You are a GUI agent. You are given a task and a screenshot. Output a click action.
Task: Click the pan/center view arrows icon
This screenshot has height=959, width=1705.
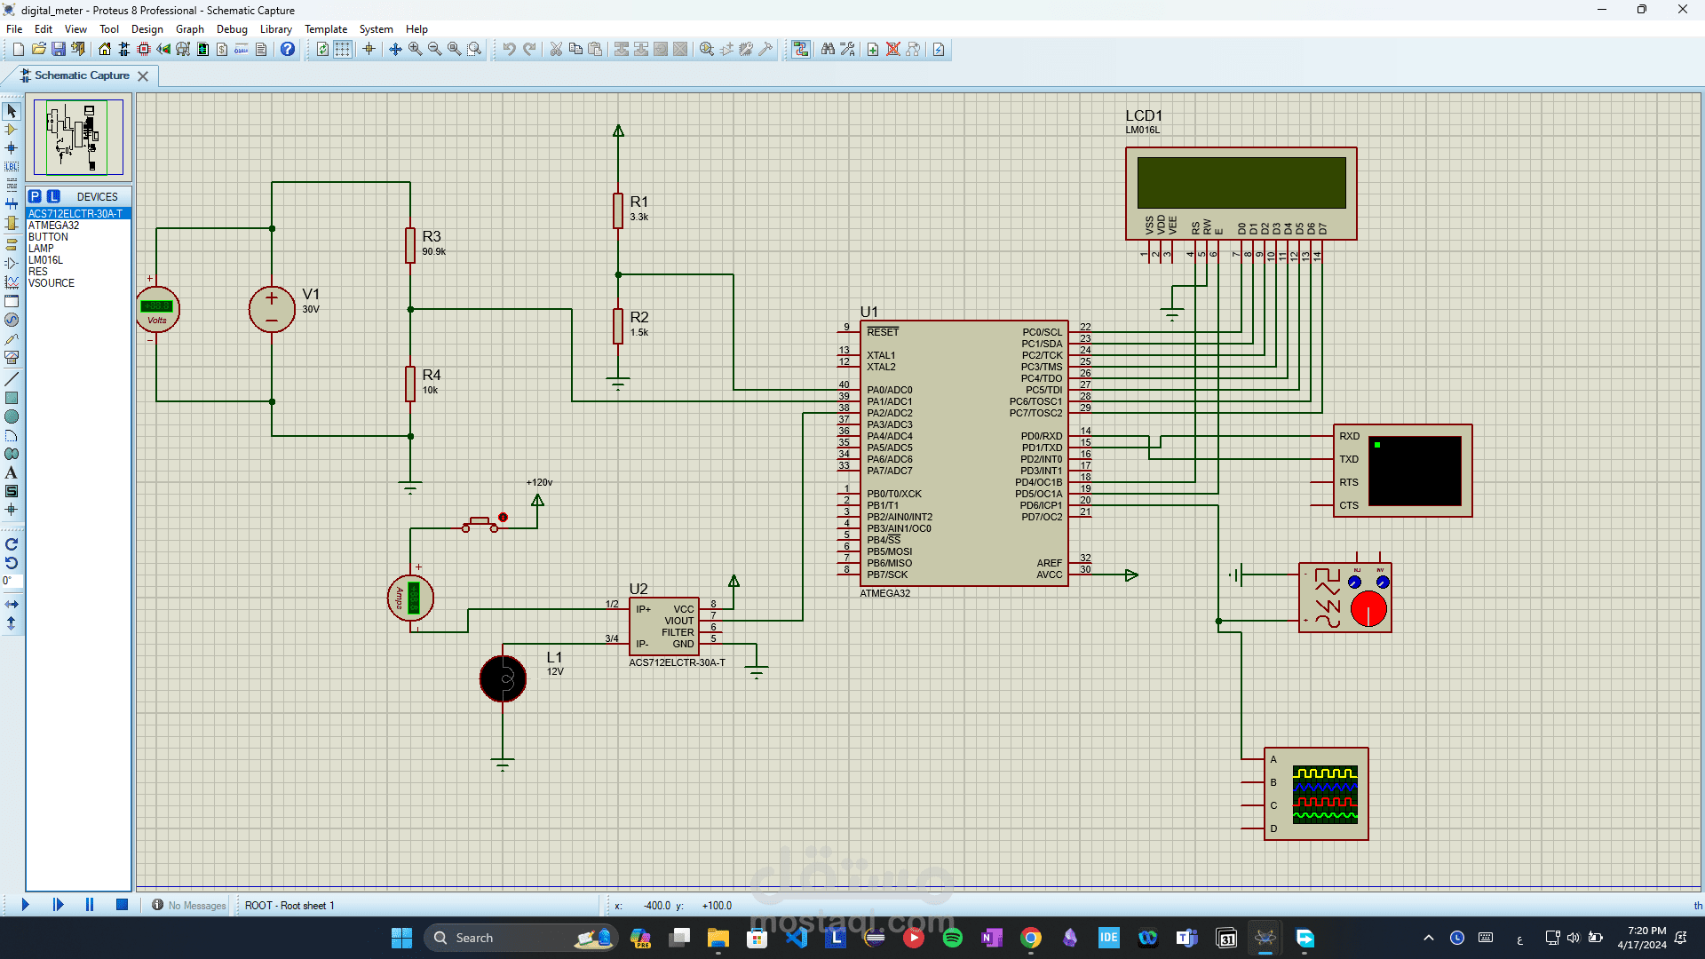point(395,49)
